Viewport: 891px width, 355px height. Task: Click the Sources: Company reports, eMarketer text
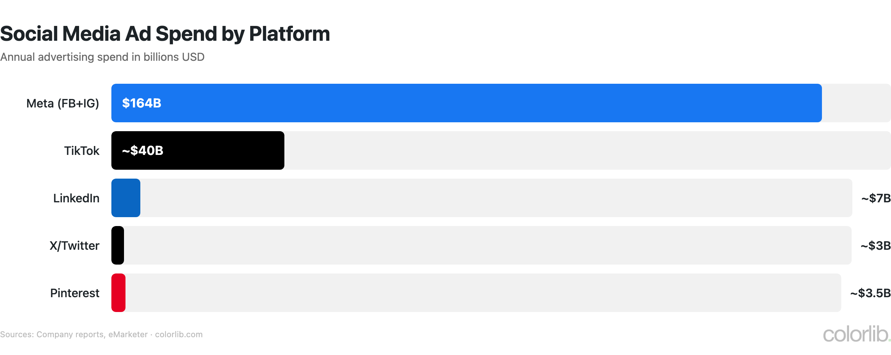pos(74,334)
